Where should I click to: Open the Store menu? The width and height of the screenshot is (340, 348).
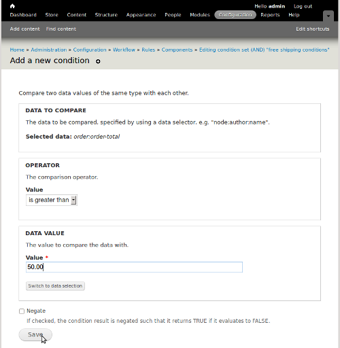52,15
